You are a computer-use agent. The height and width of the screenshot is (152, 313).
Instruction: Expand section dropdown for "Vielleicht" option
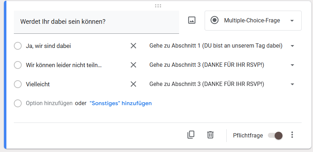coord(292,85)
